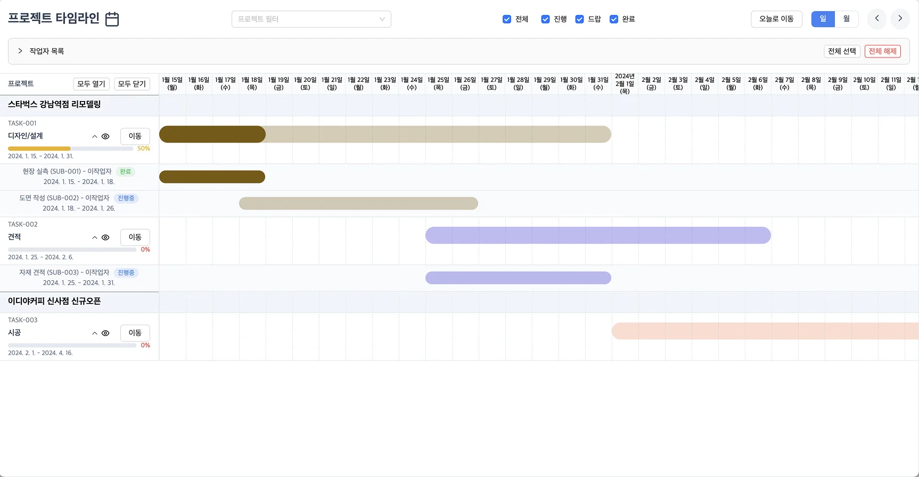Select the 도면 작성 SUB-002 Gantt bar
The width and height of the screenshot is (919, 477).
click(x=358, y=203)
